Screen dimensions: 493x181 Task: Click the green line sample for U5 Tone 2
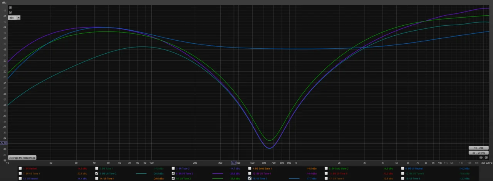tap(218, 178)
